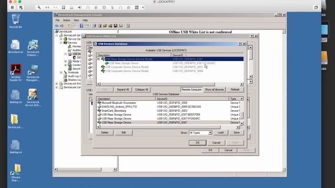
Task: Open Action menu in Management Console
Action: (66, 20)
